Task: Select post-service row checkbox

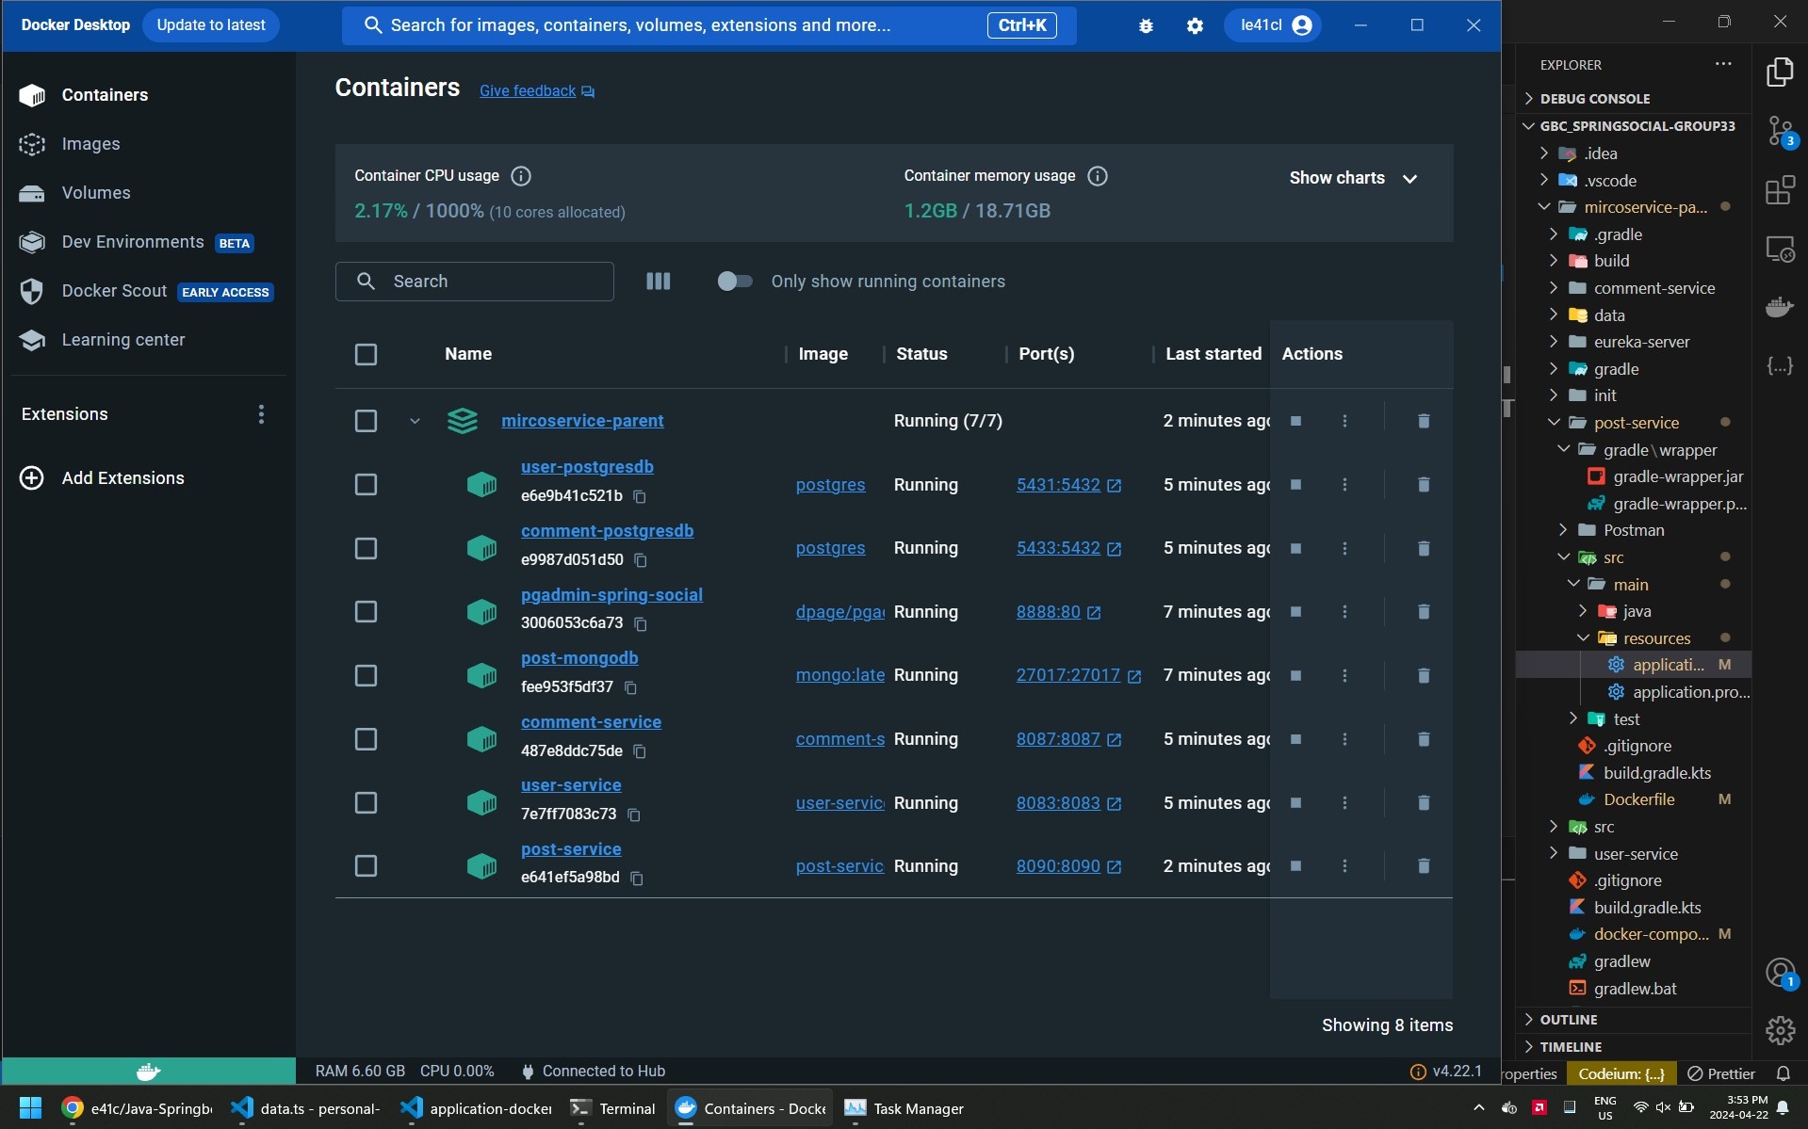Action: click(366, 865)
